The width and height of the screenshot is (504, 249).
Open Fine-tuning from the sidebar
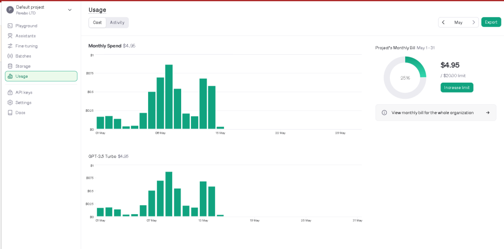[41, 46]
